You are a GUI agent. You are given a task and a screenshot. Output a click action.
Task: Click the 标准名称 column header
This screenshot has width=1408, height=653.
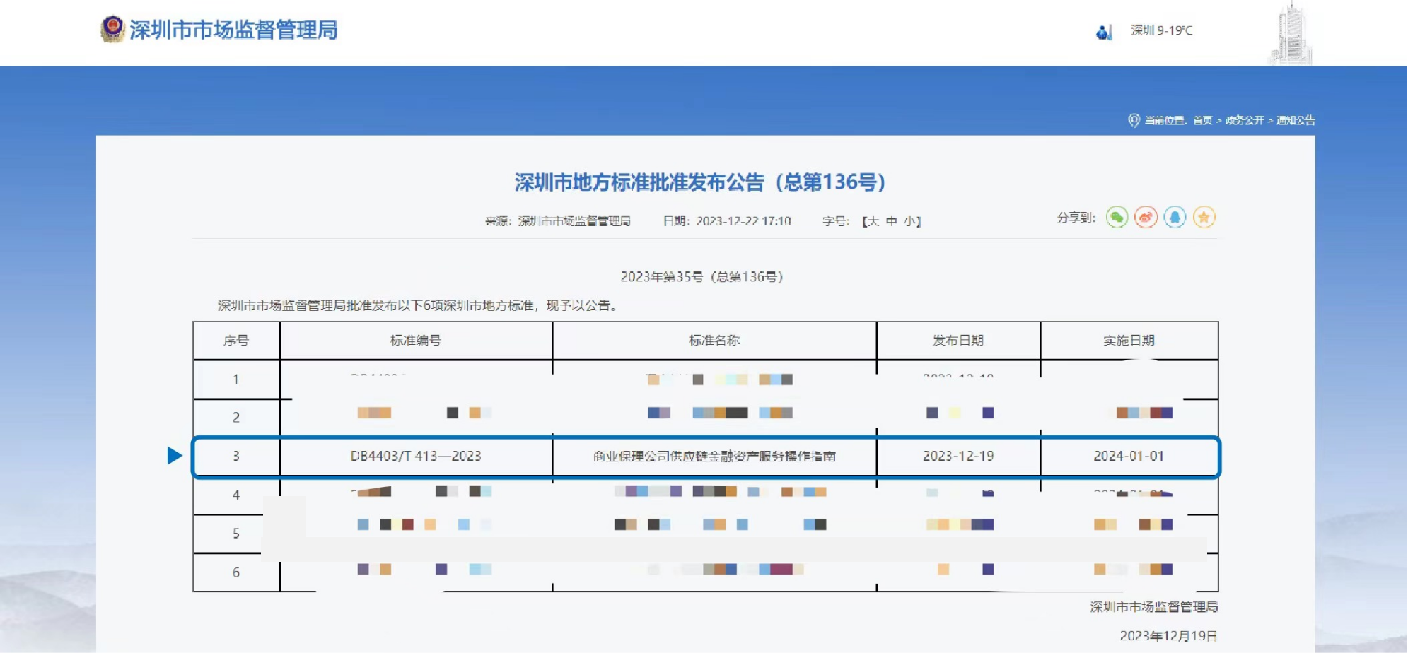[x=714, y=341]
